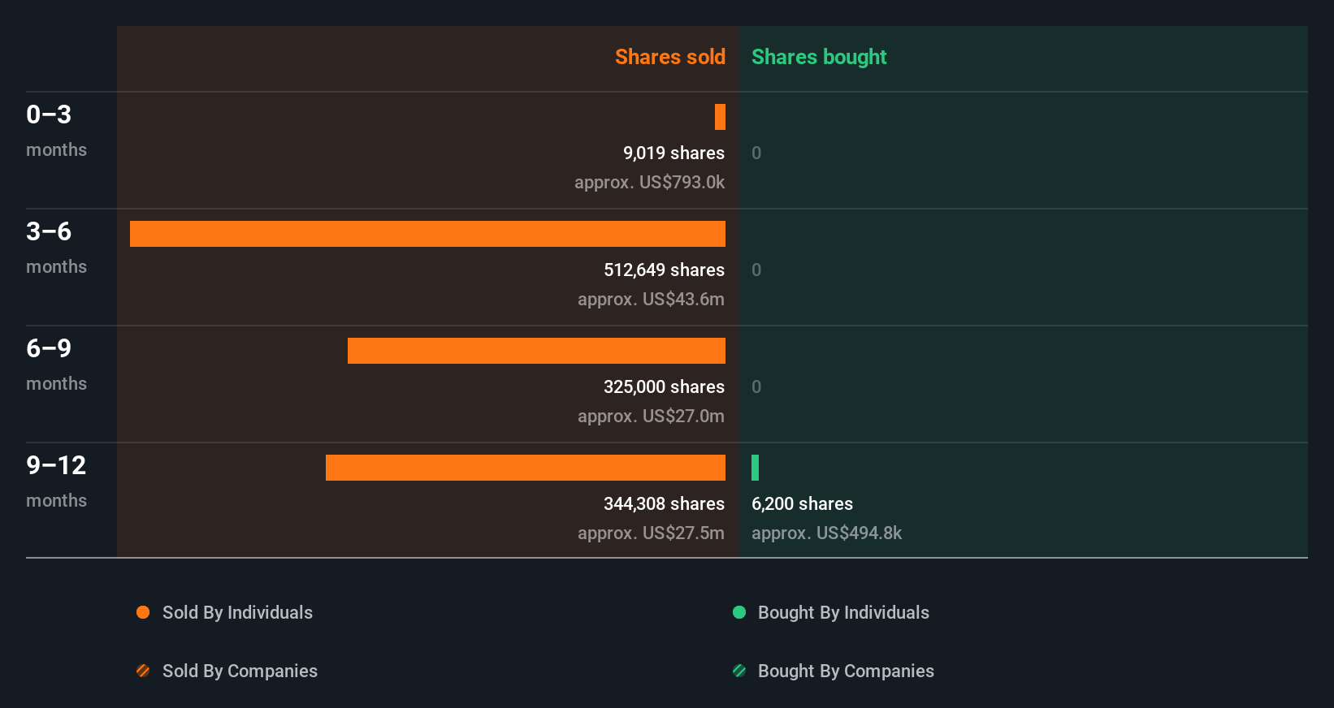Click the 3–6 months orange sold bar
The height and width of the screenshot is (708, 1334).
[x=427, y=234]
